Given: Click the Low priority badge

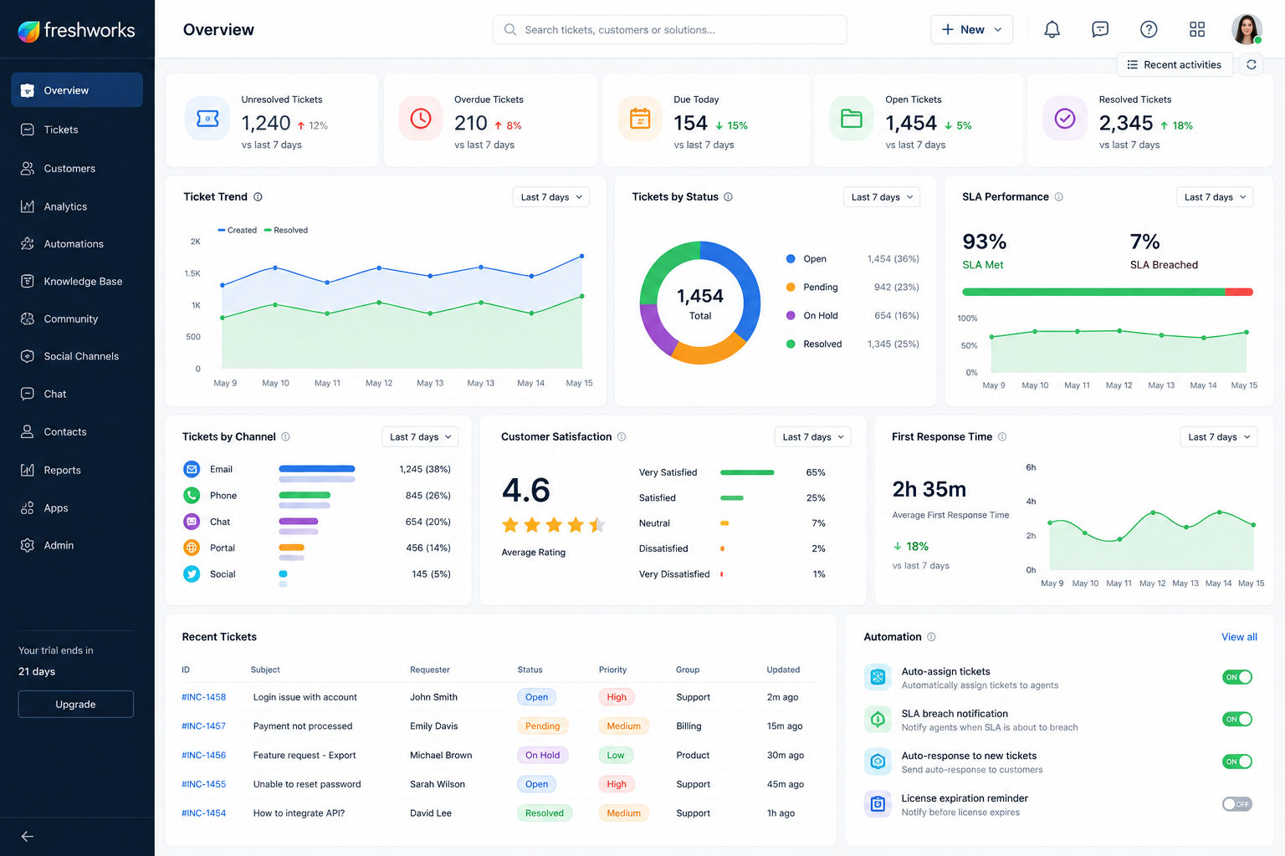Looking at the screenshot, I should click(x=616, y=755).
